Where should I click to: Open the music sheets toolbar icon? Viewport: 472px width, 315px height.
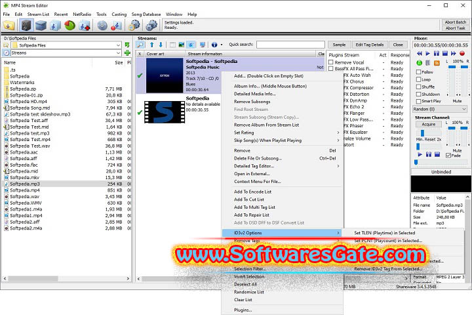click(55, 26)
